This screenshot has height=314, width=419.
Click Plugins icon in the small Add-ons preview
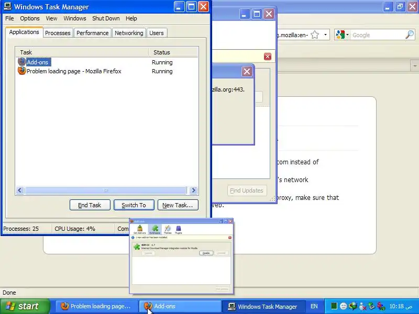pyautogui.click(x=178, y=229)
